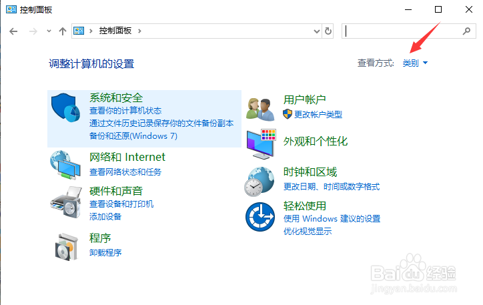Click the Network and Internet globe icon
Viewport: 483px width, 305px height.
pos(65,165)
